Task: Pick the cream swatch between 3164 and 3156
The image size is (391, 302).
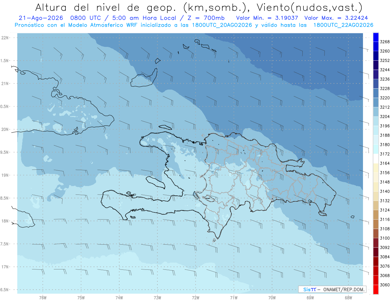Action: pos(375,168)
